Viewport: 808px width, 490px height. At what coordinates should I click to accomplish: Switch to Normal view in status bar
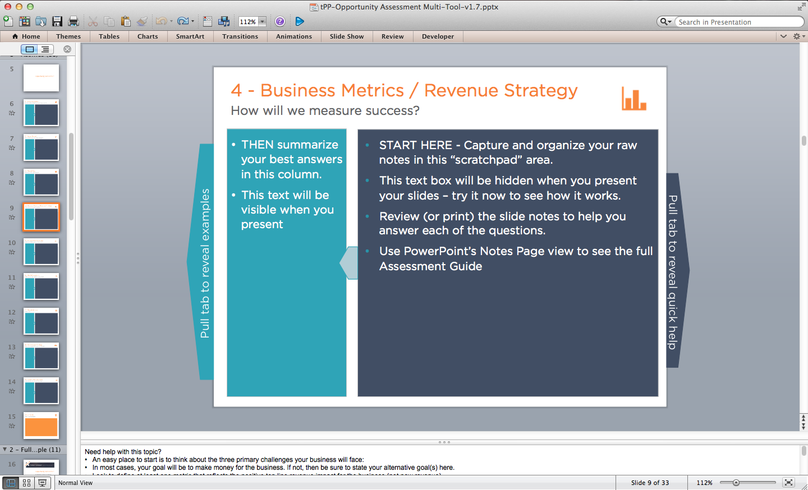click(11, 483)
